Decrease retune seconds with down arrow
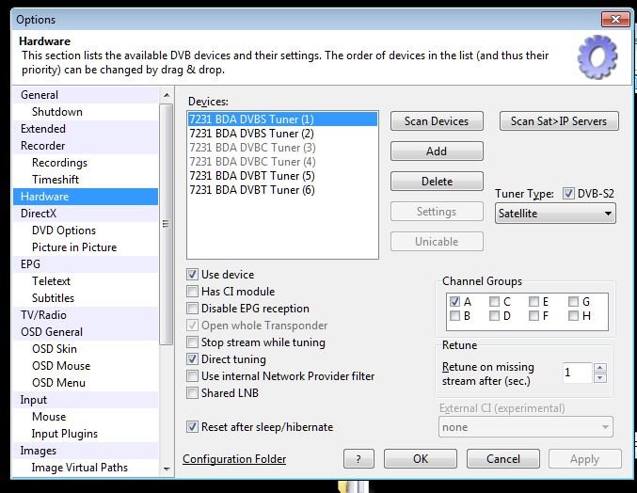Screen dimensions: 637x493 click(600, 378)
